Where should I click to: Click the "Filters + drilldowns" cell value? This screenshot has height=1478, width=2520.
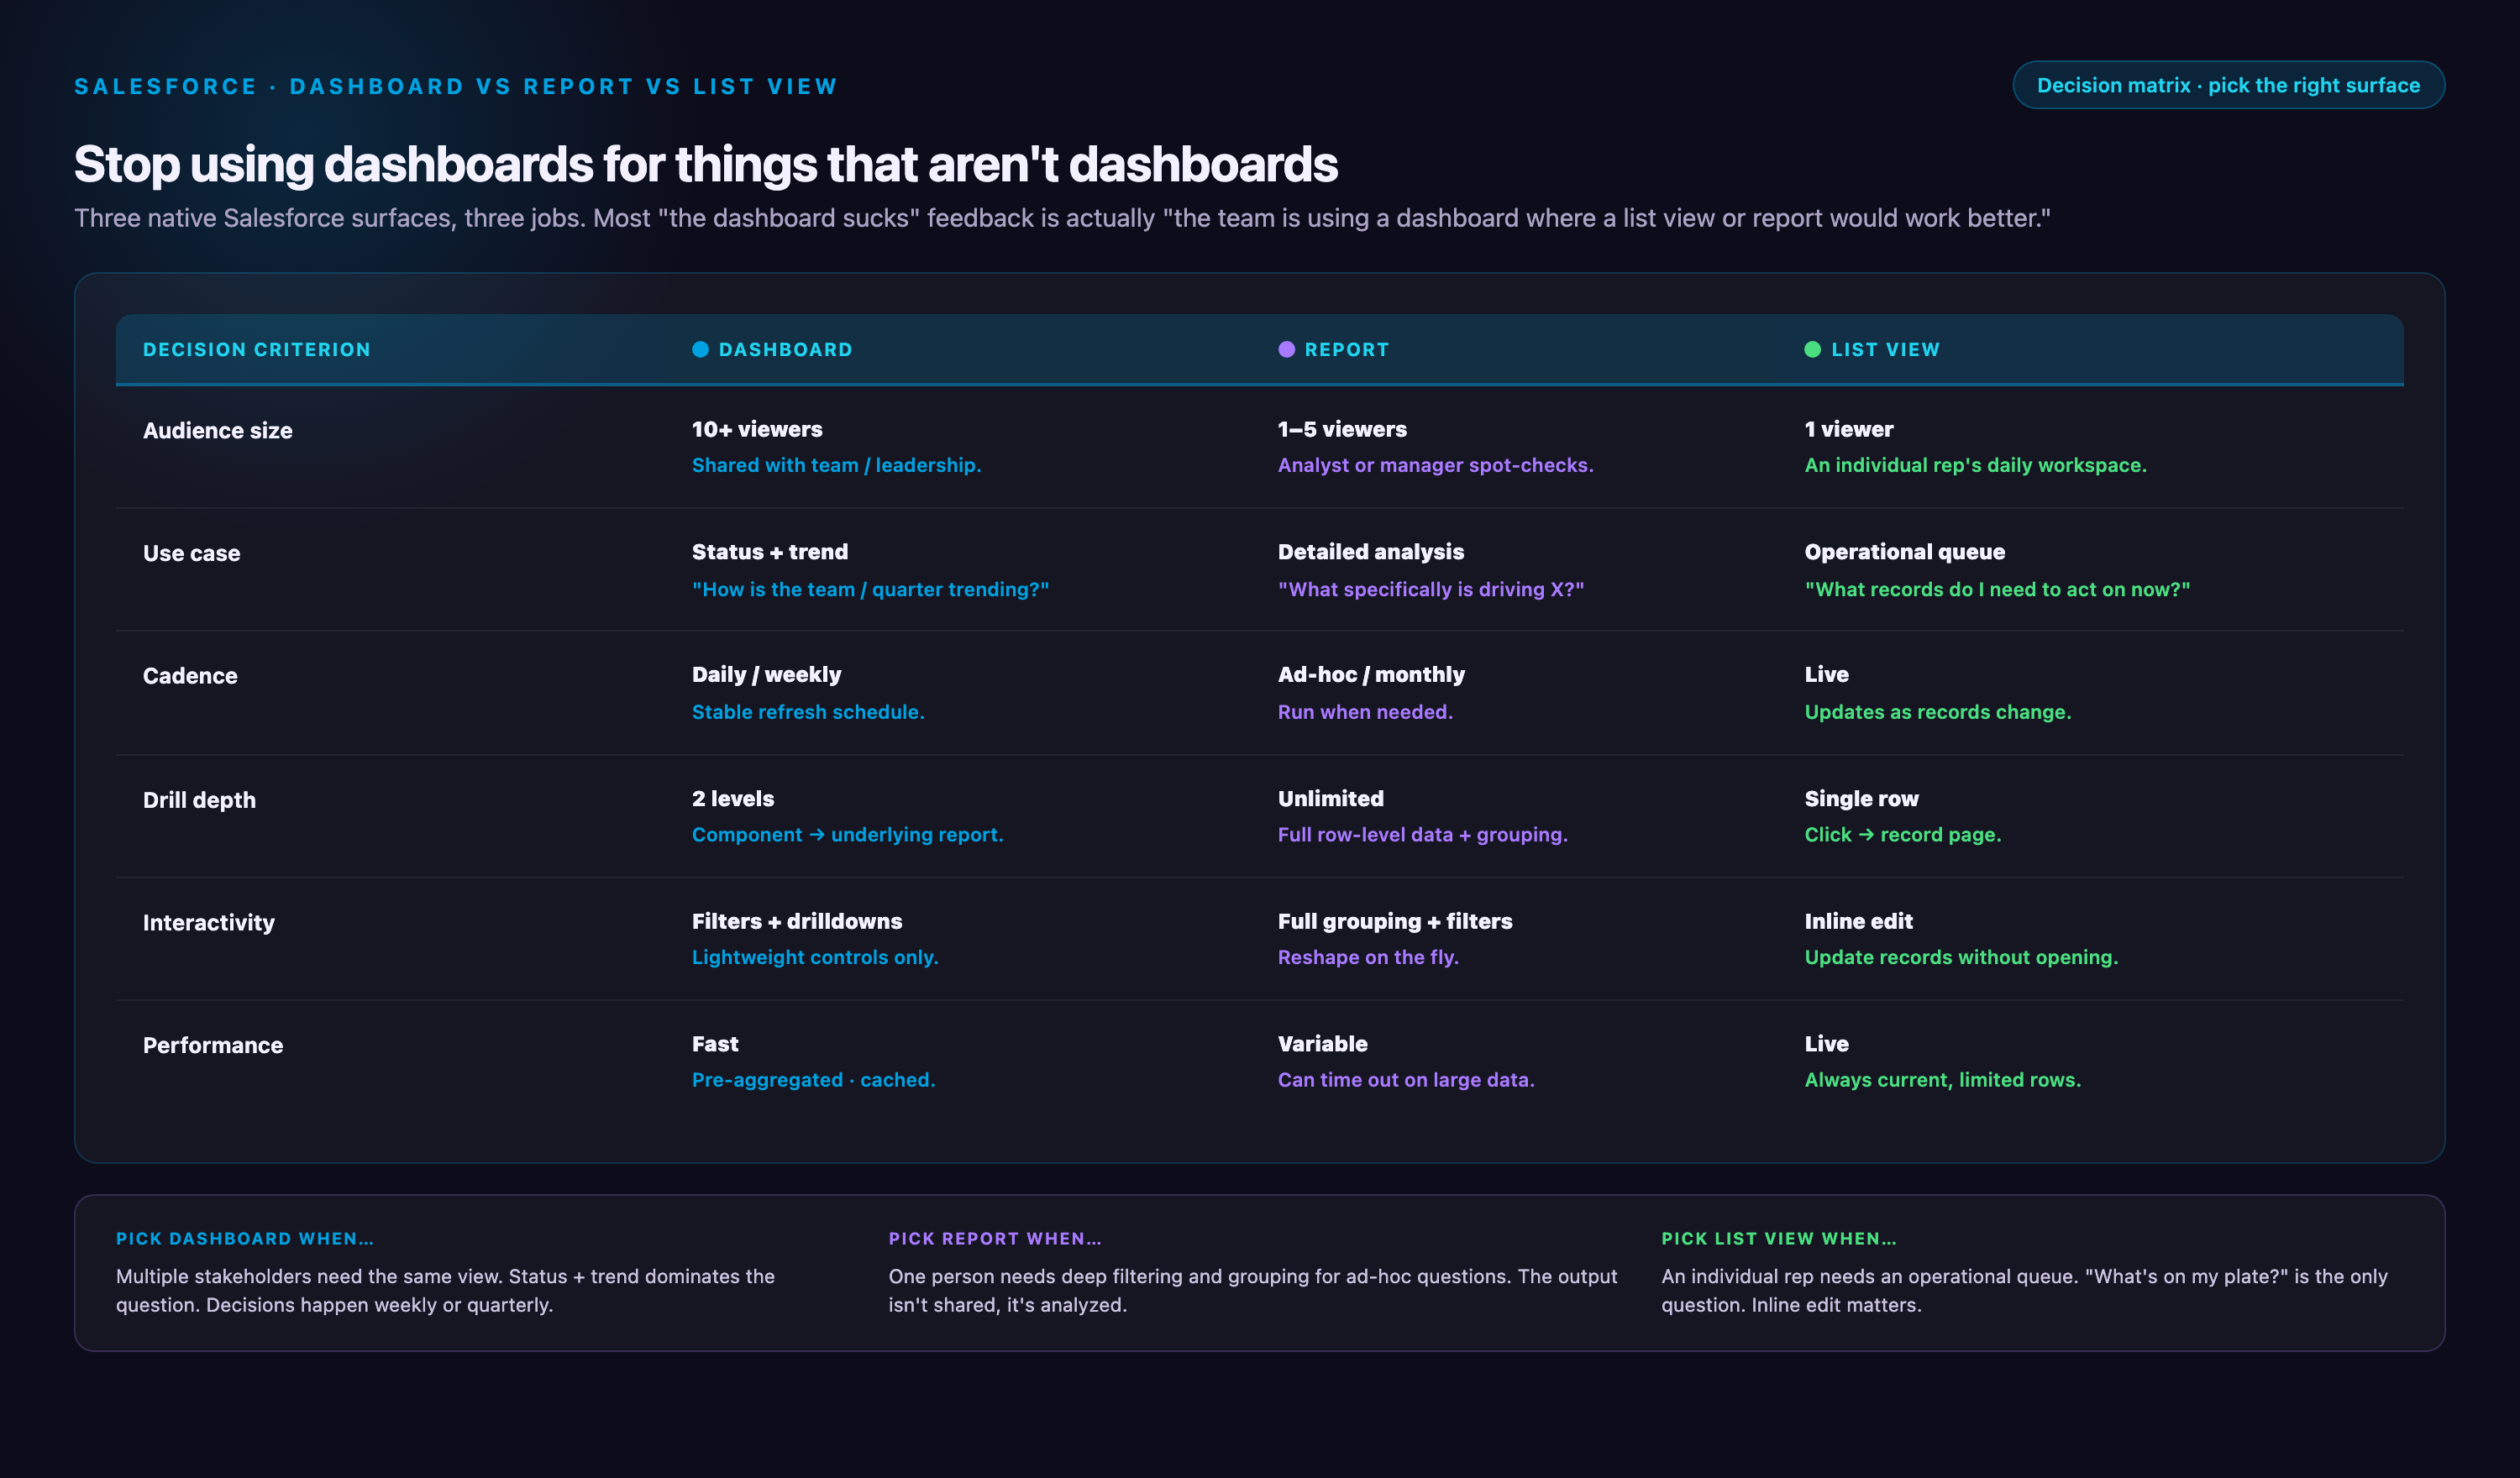(796, 921)
